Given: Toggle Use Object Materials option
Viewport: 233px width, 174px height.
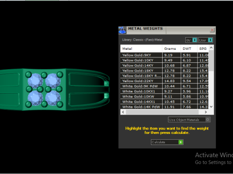Looking at the screenshot, I should click(189, 120).
